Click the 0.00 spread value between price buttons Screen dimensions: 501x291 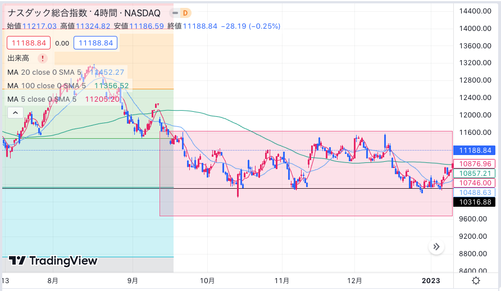pos(62,43)
